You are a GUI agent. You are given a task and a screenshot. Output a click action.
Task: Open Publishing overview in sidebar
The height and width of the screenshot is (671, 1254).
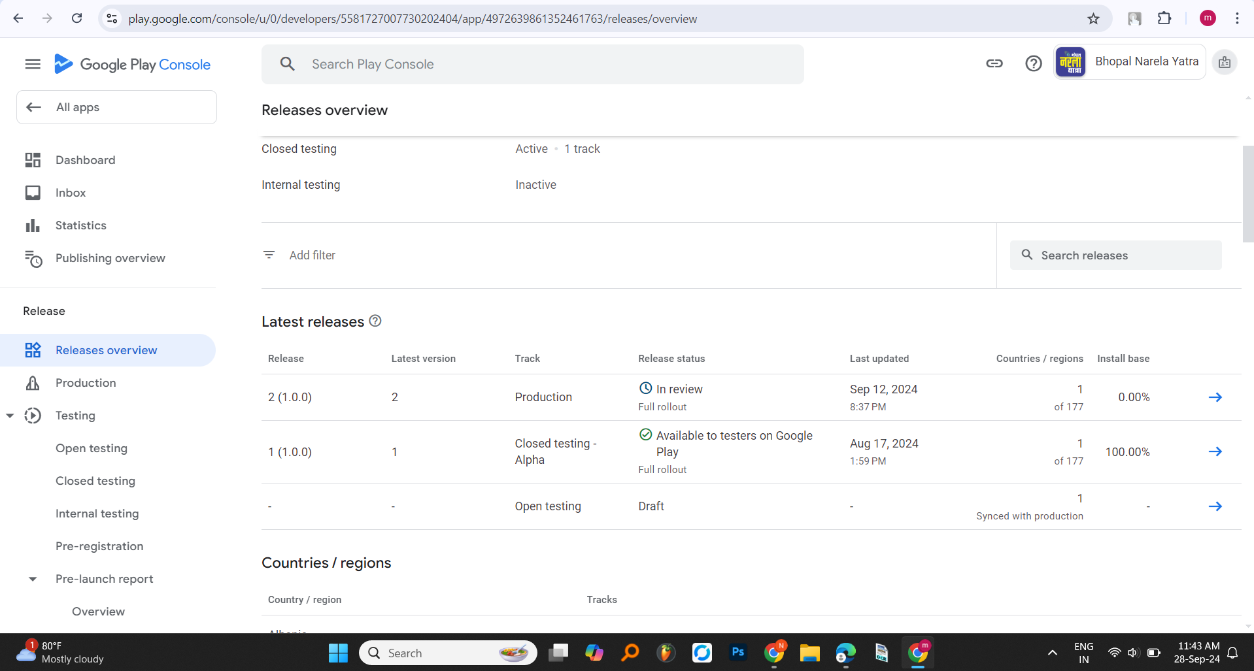click(110, 258)
